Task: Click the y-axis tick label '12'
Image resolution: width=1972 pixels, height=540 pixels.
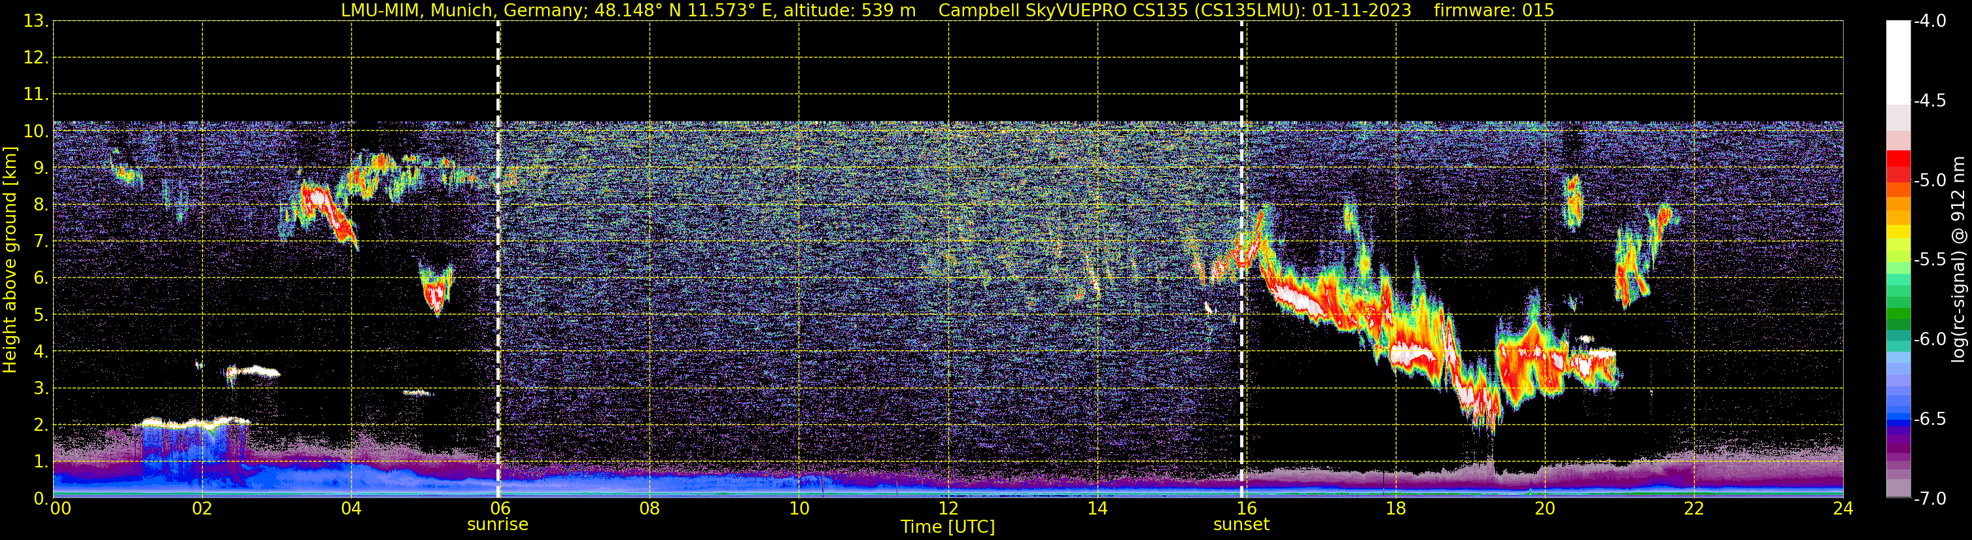Action: tap(35, 58)
